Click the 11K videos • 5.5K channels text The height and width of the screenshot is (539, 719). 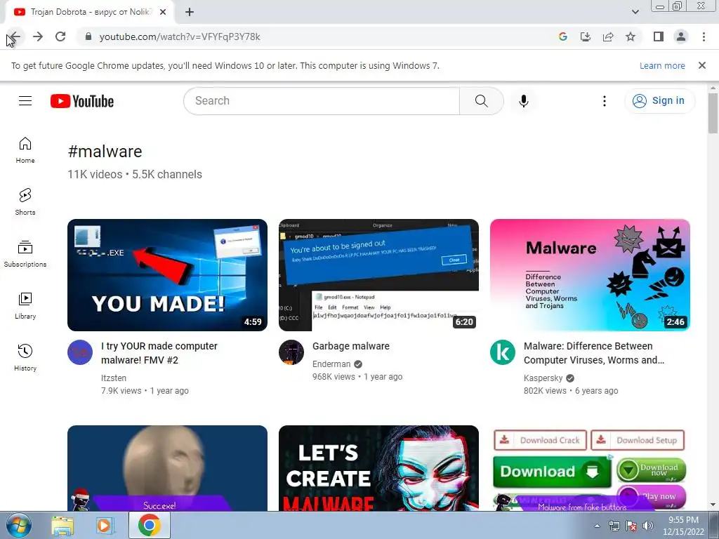[135, 175]
